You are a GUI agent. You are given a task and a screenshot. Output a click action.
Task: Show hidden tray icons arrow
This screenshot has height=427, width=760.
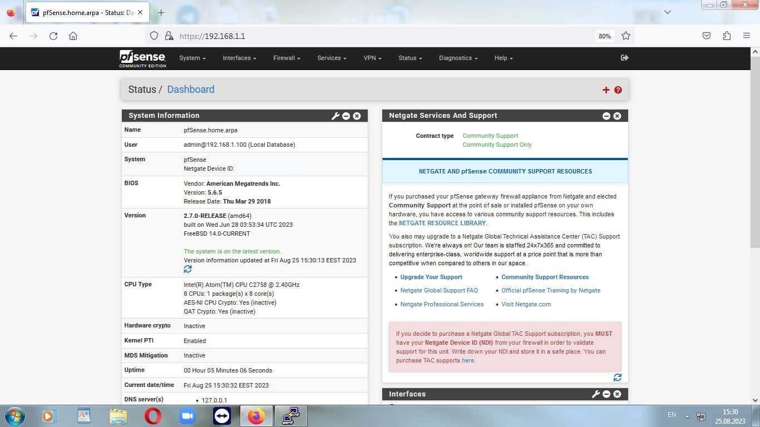point(687,416)
